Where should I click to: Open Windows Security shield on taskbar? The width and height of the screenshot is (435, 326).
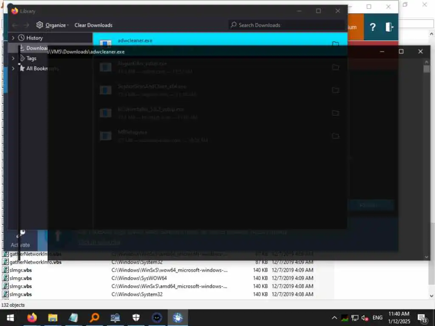[x=136, y=318]
